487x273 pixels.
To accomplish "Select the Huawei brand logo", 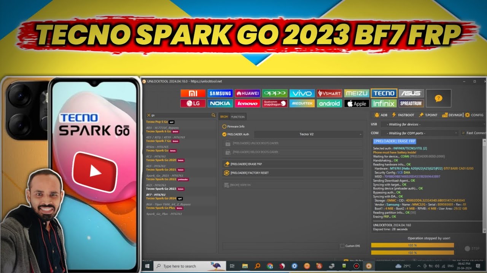I will (x=247, y=93).
